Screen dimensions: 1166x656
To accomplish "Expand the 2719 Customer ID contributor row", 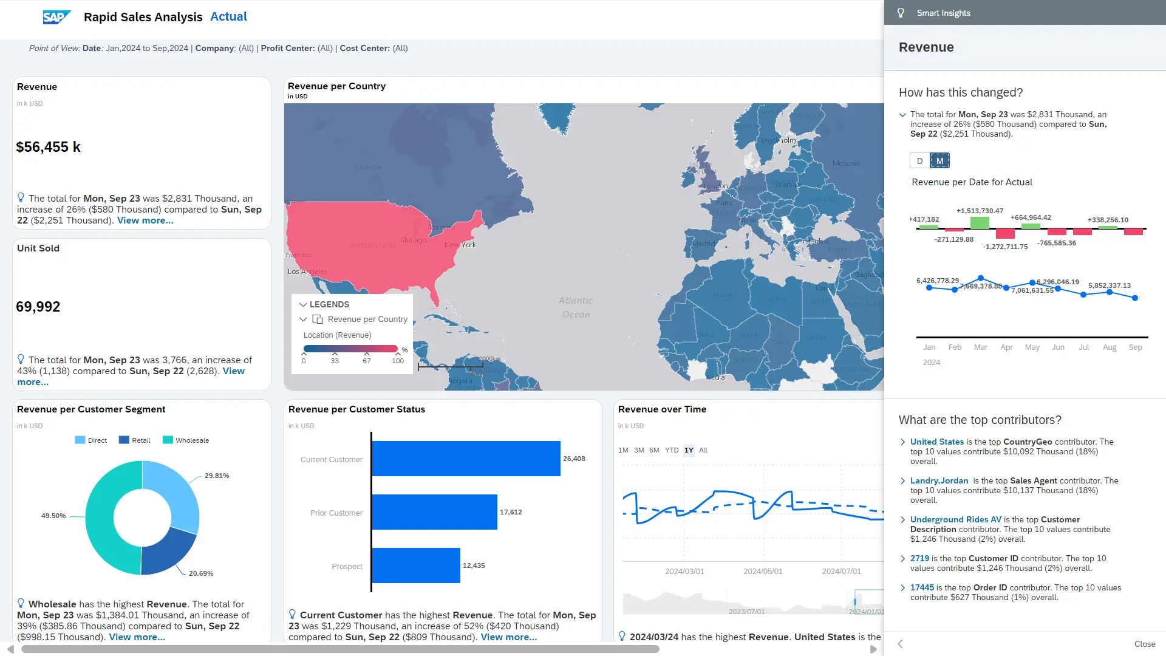I will pyautogui.click(x=902, y=559).
